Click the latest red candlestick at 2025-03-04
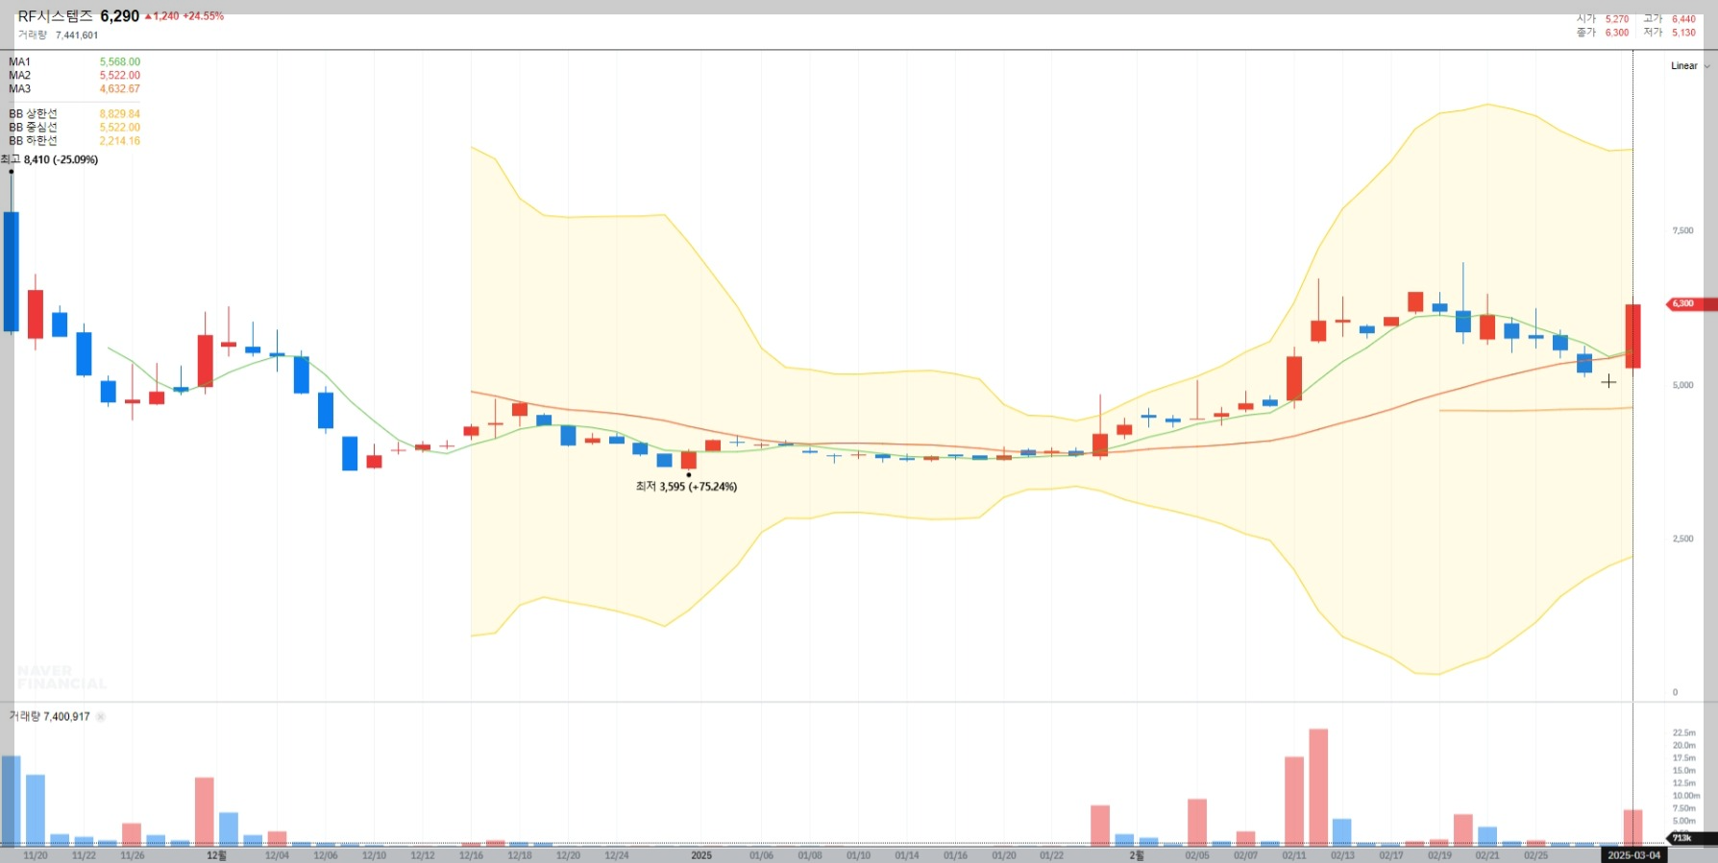Screen dimensions: 1718x863 coord(1632,336)
